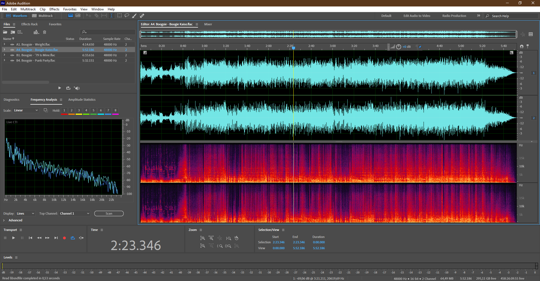This screenshot has height=281, width=540.
Task: Select the Time Selection tool
Action: (111, 16)
